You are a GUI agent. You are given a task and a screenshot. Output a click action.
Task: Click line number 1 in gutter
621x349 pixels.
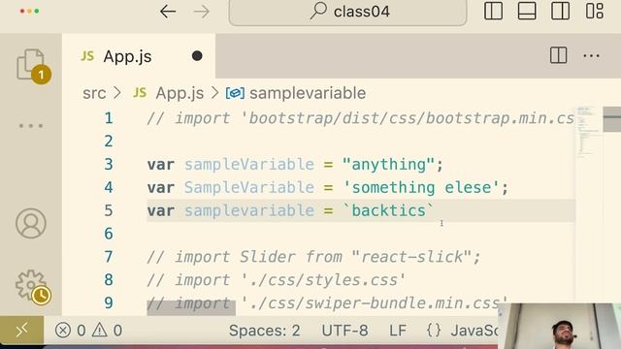point(109,118)
